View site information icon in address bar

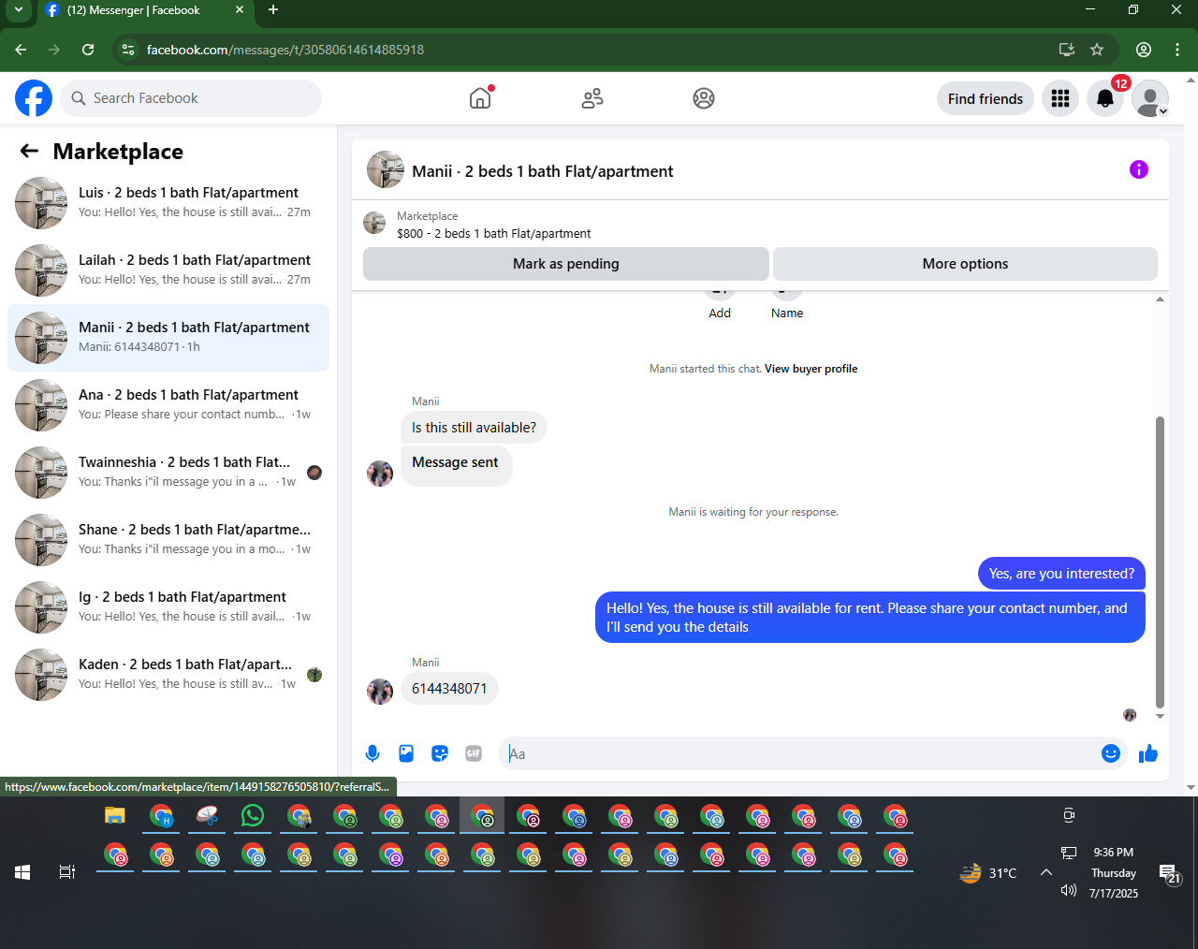point(129,50)
